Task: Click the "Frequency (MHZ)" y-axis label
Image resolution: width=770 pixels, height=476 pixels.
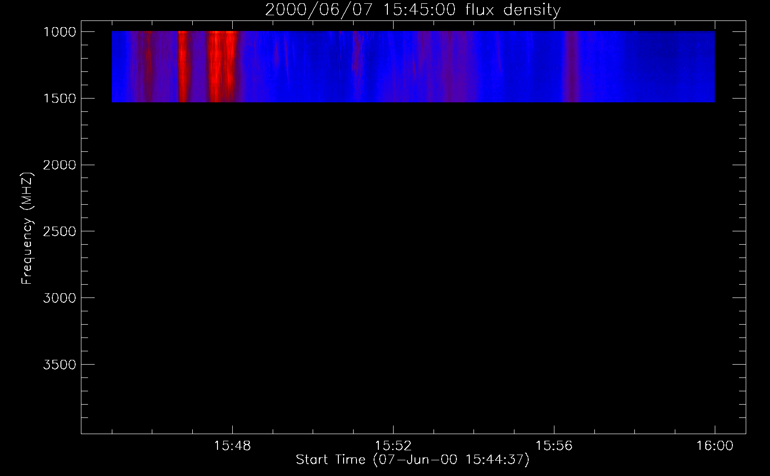Action: tap(27, 228)
